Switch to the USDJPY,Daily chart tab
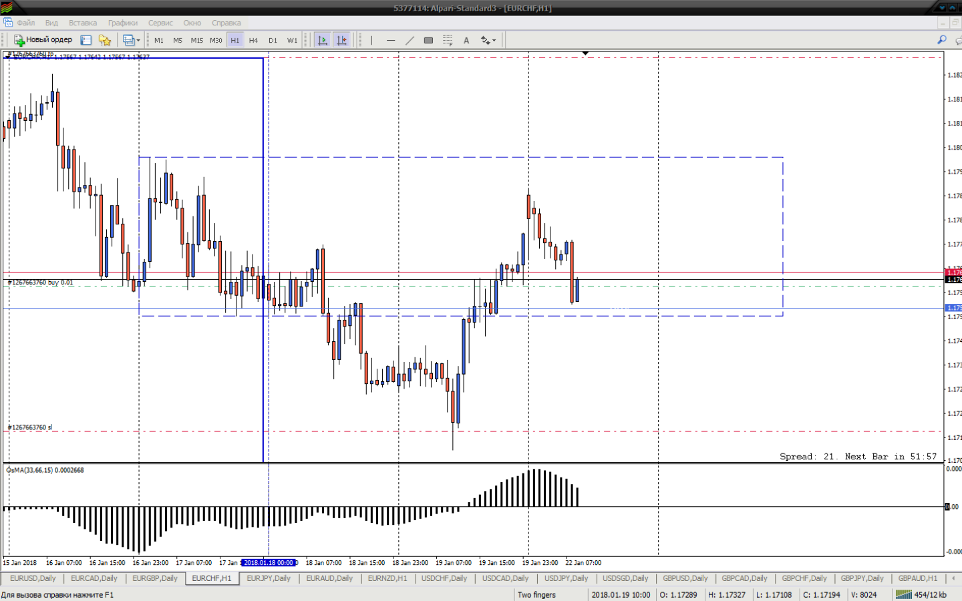Image resolution: width=962 pixels, height=601 pixels. click(x=567, y=578)
